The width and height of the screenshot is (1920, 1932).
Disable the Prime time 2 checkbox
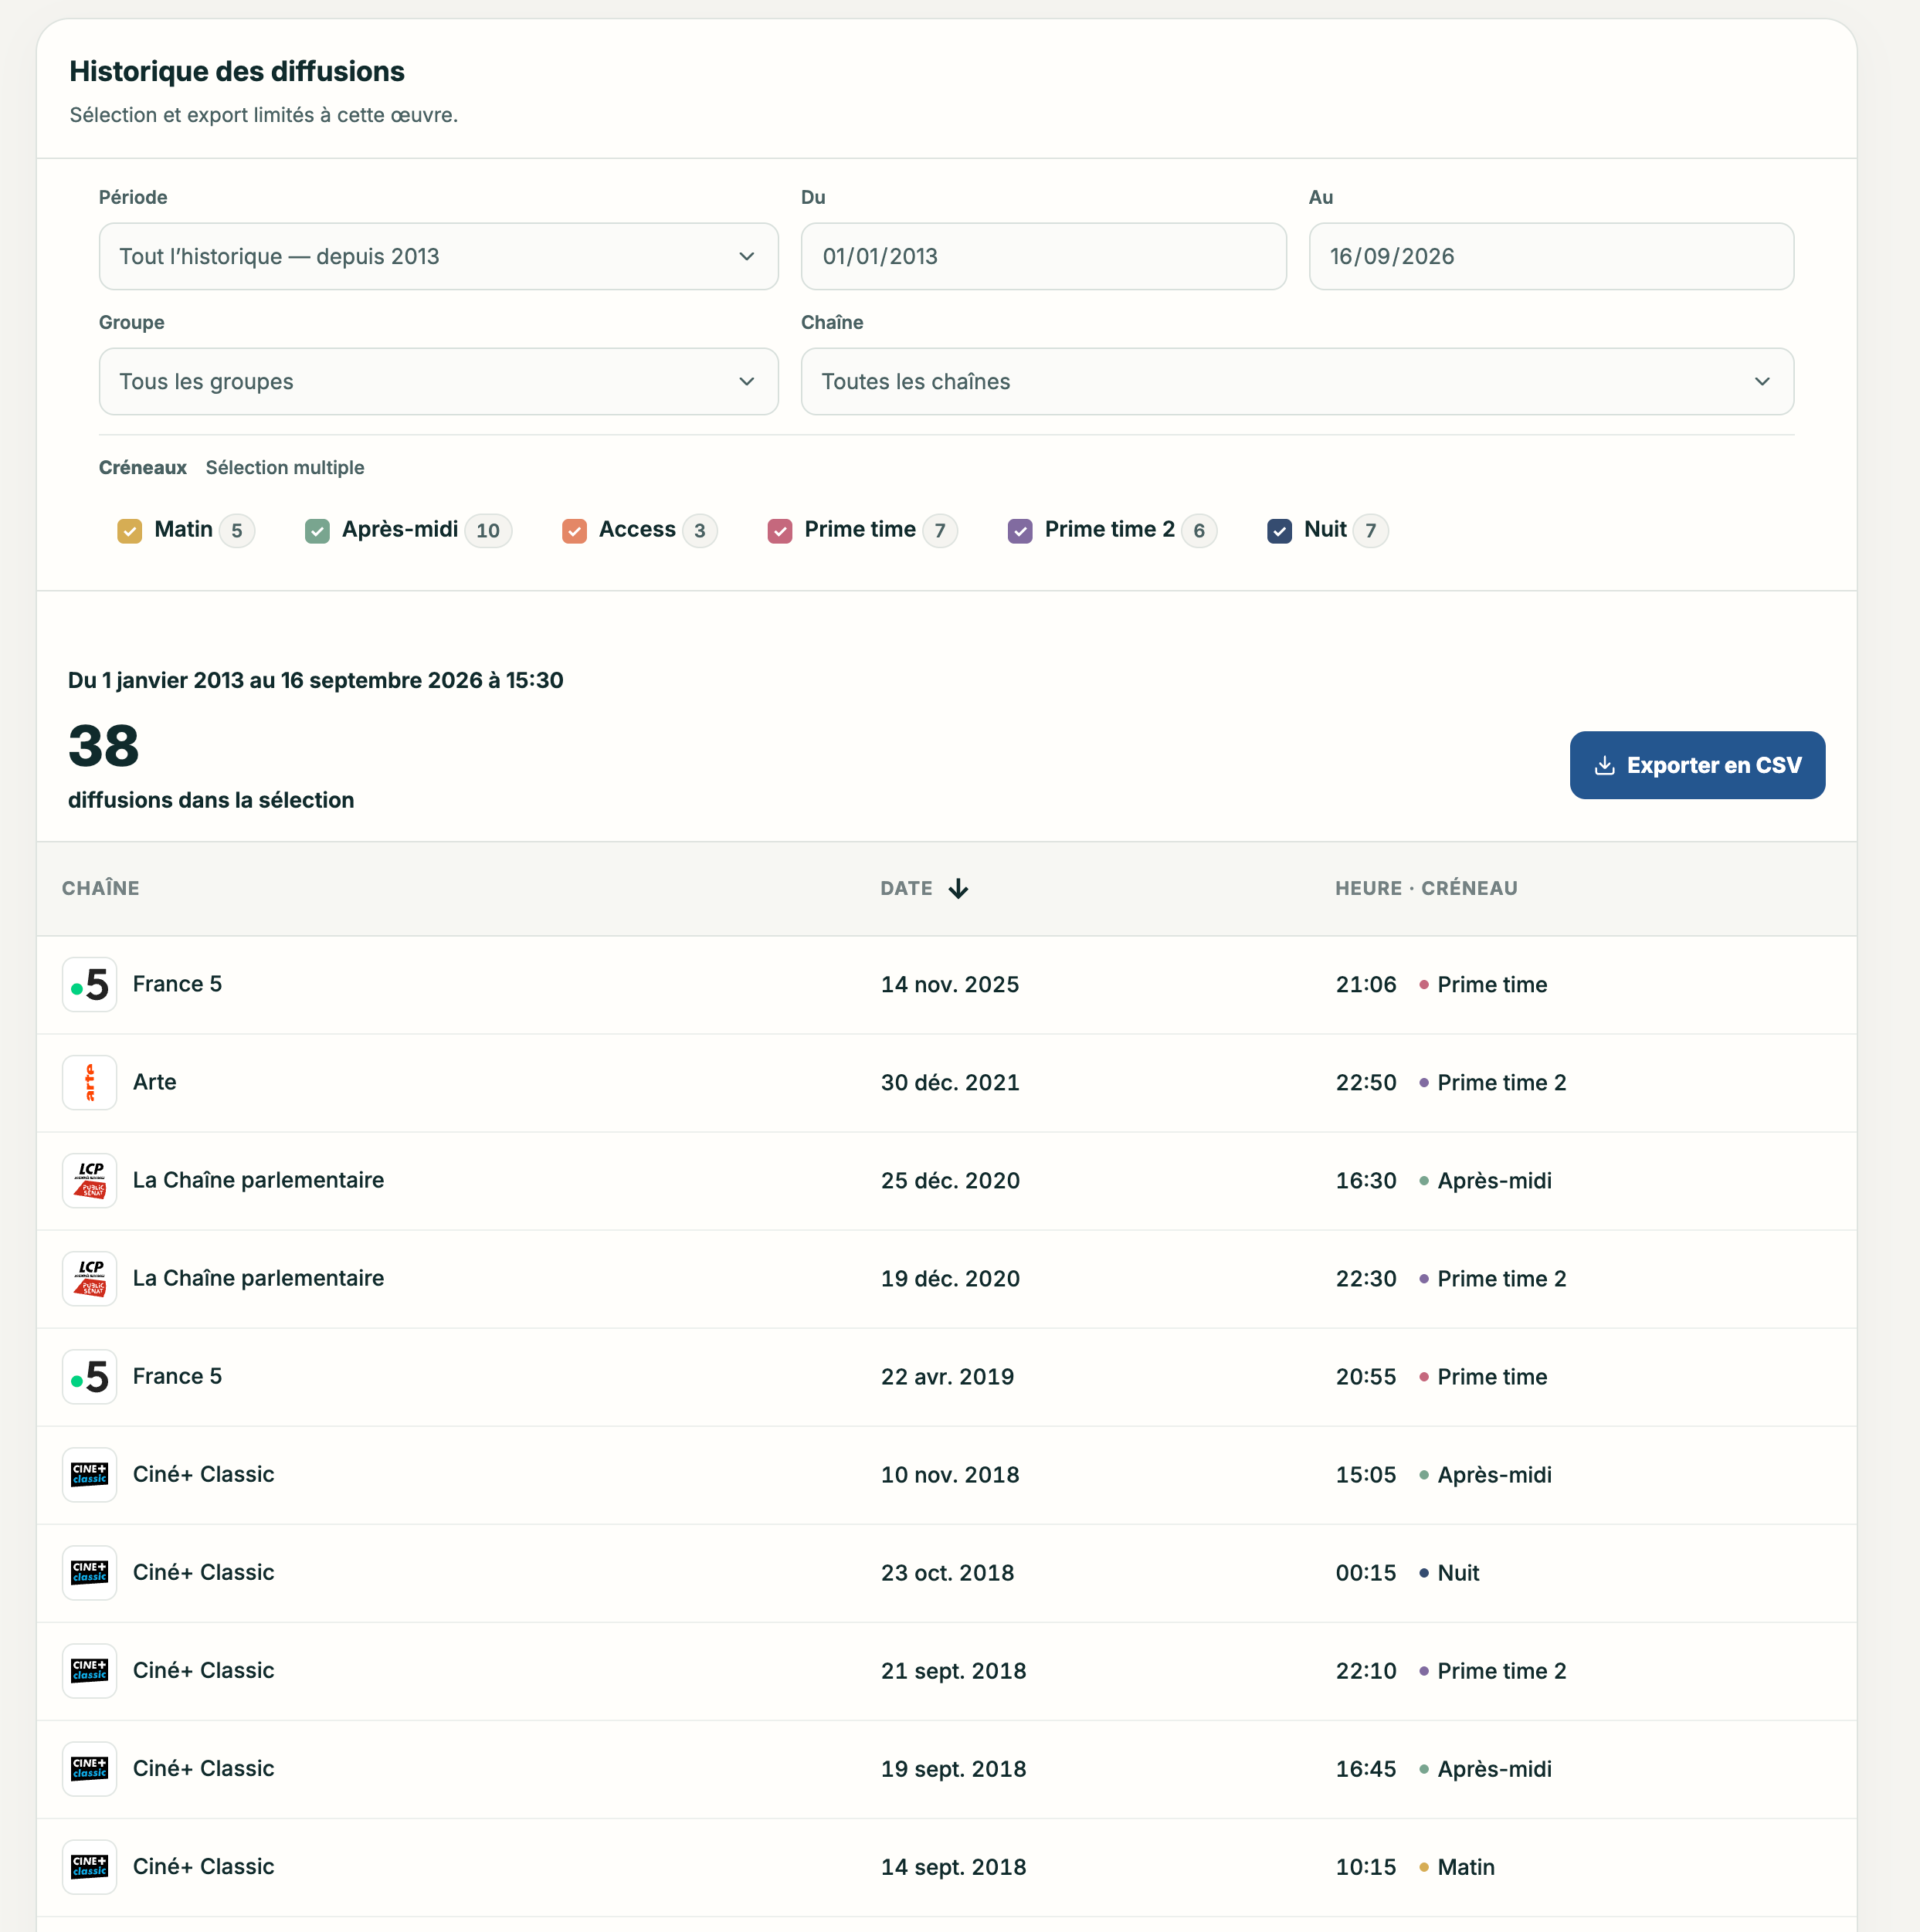[1020, 531]
